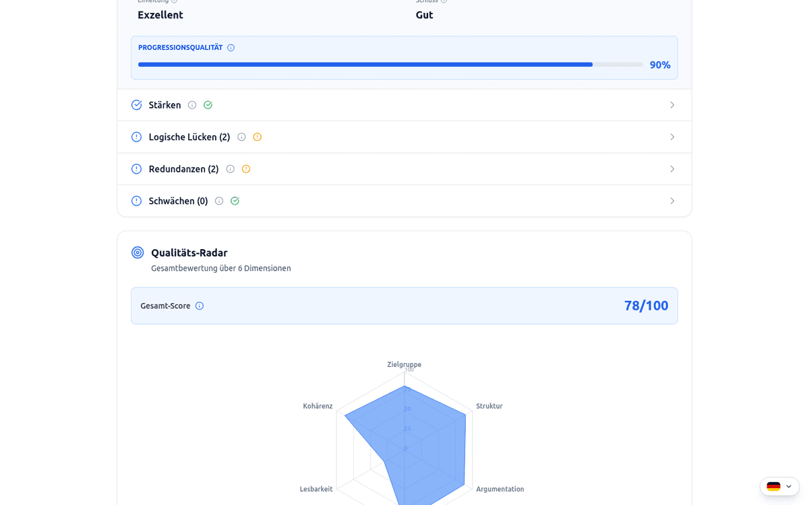Click info icon beside Schwächen
The width and height of the screenshot is (809, 505).
click(x=219, y=201)
